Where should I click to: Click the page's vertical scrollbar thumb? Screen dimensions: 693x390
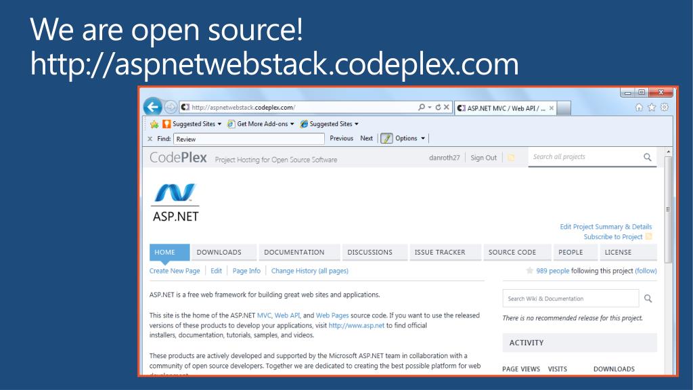point(669,210)
